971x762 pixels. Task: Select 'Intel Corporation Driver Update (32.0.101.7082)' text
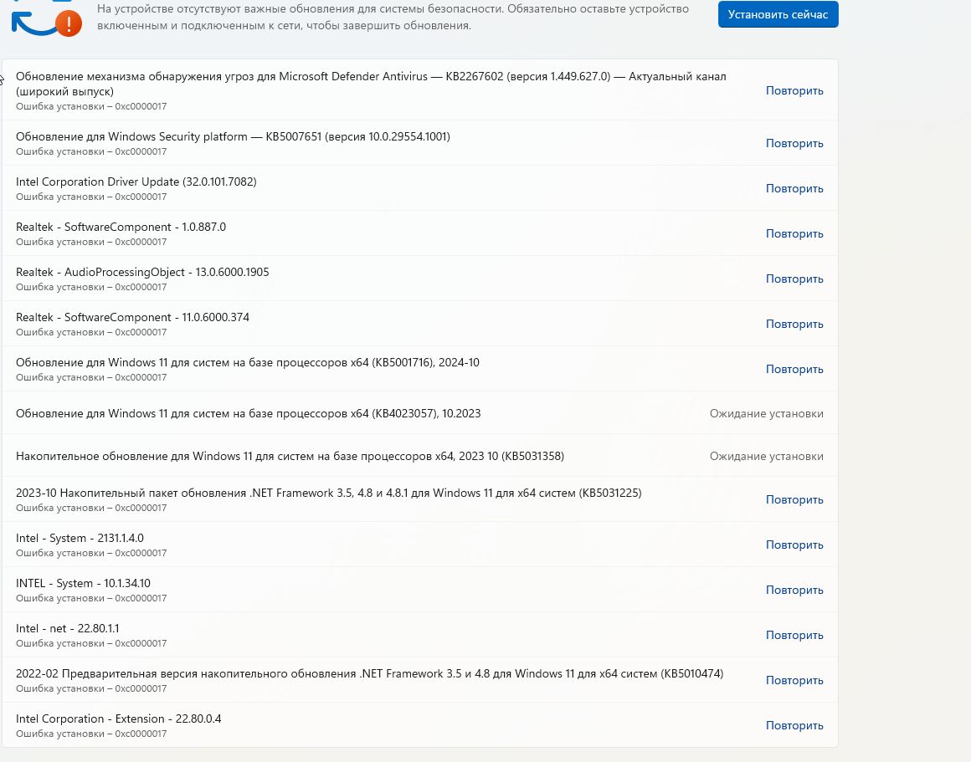(136, 182)
